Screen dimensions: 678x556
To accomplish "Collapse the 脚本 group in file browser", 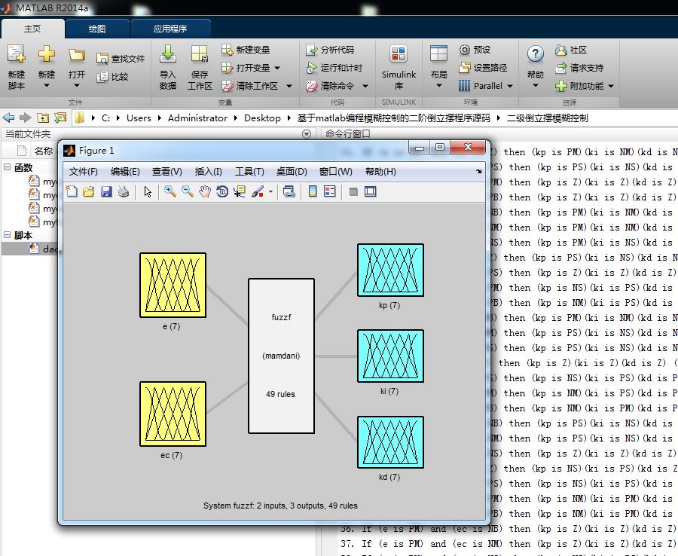I will [8, 234].
